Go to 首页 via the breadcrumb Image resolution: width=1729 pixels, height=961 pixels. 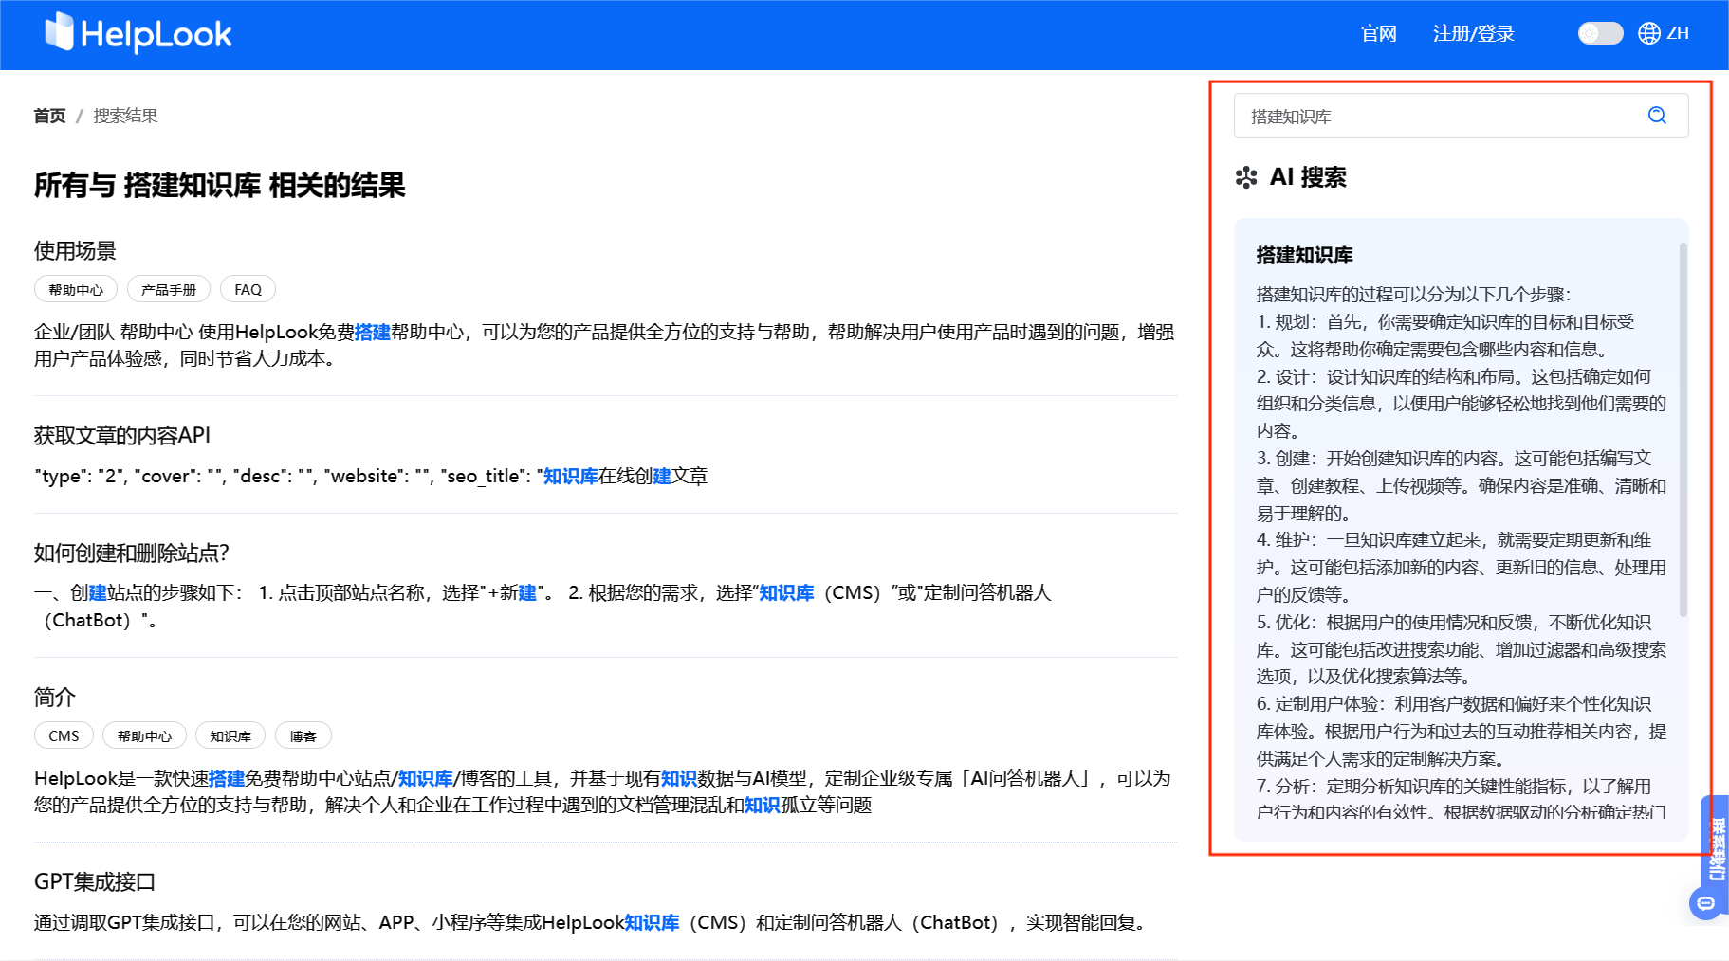coord(48,115)
